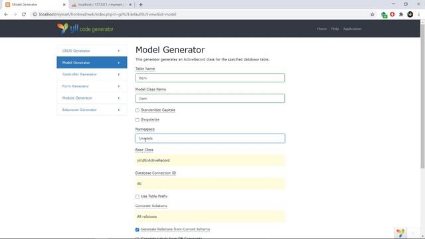Click into the Table Name field

coord(210,78)
